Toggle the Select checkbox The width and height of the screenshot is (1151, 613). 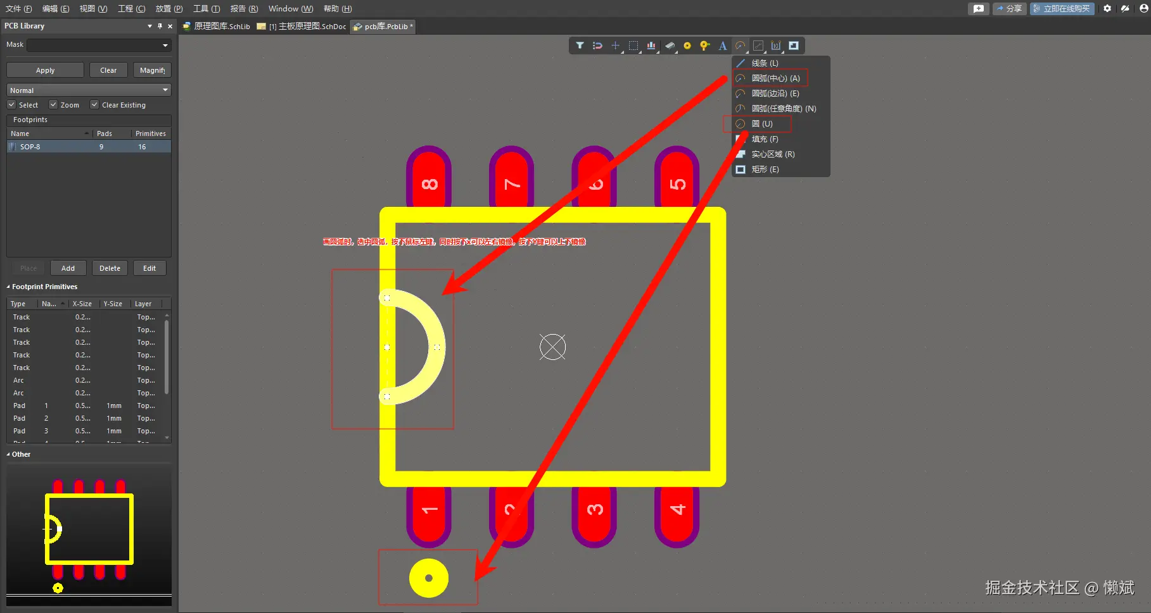[x=11, y=105]
